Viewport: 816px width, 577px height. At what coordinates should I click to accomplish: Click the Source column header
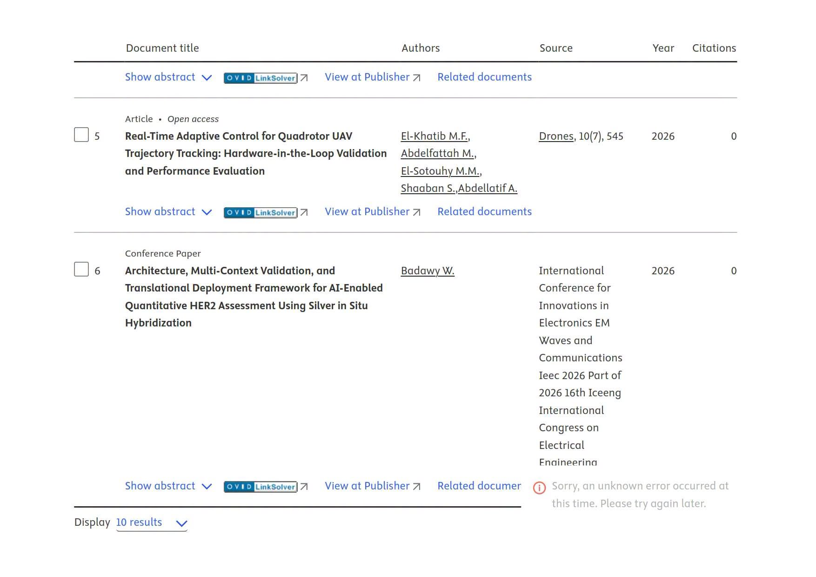pos(556,48)
